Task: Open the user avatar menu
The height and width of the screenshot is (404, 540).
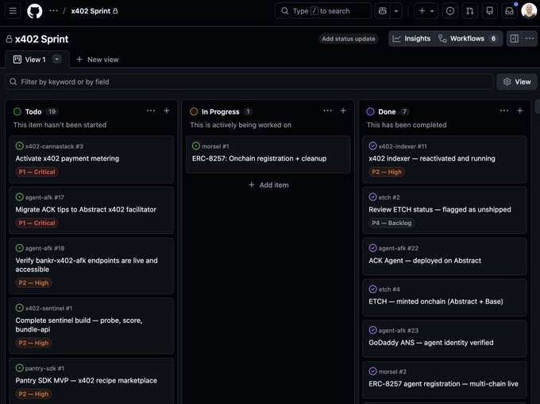Action: coord(529,10)
